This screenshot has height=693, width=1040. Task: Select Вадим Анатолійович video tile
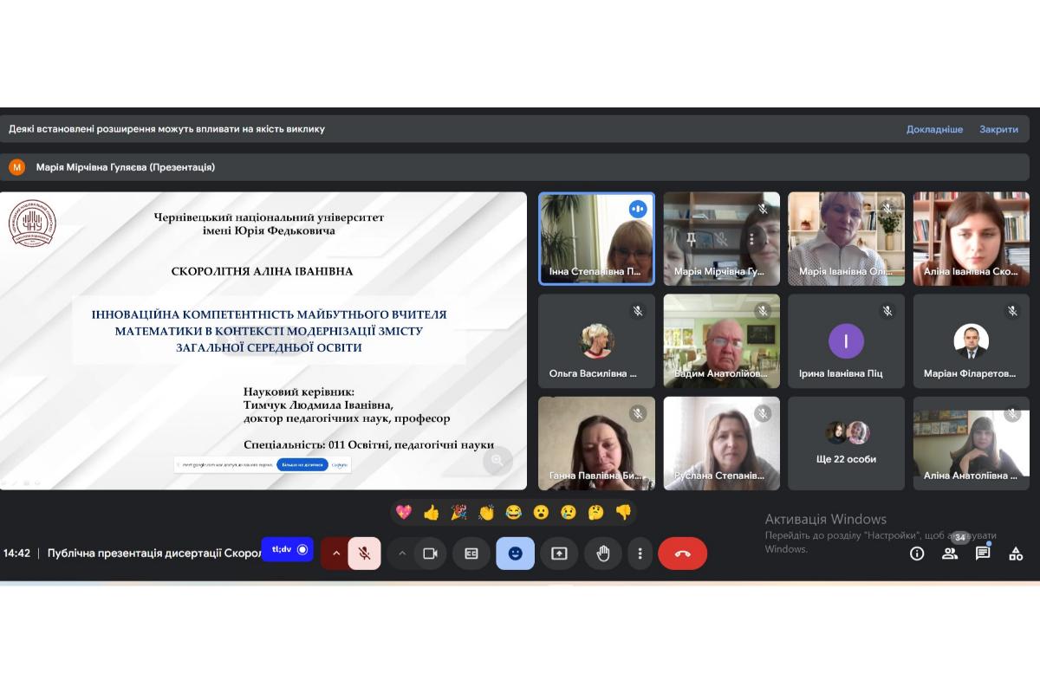pos(722,340)
